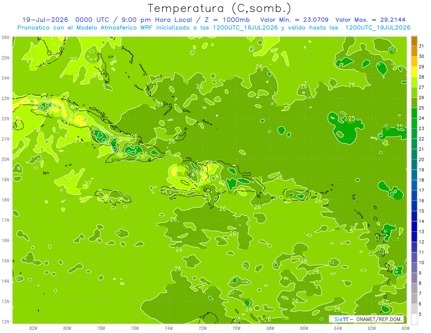Click the 62W longitude axis label
The image size is (431, 333).
[x=372, y=328]
